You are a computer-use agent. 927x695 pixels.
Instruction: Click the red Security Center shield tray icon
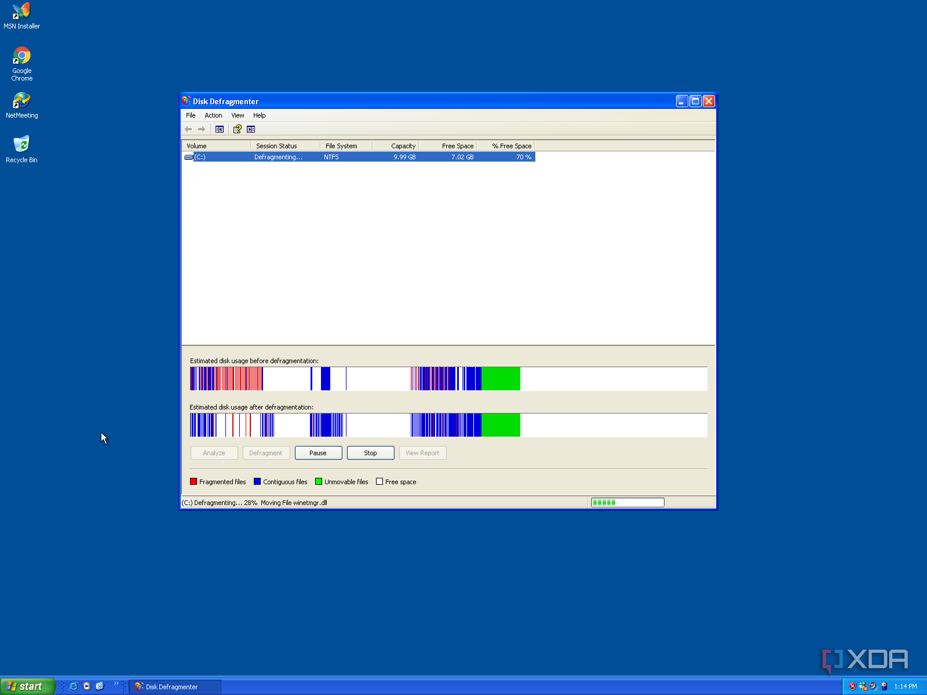click(852, 686)
